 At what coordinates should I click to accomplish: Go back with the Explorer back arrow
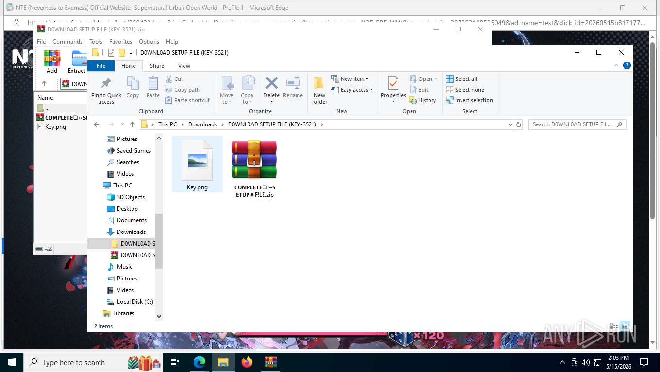tap(97, 124)
